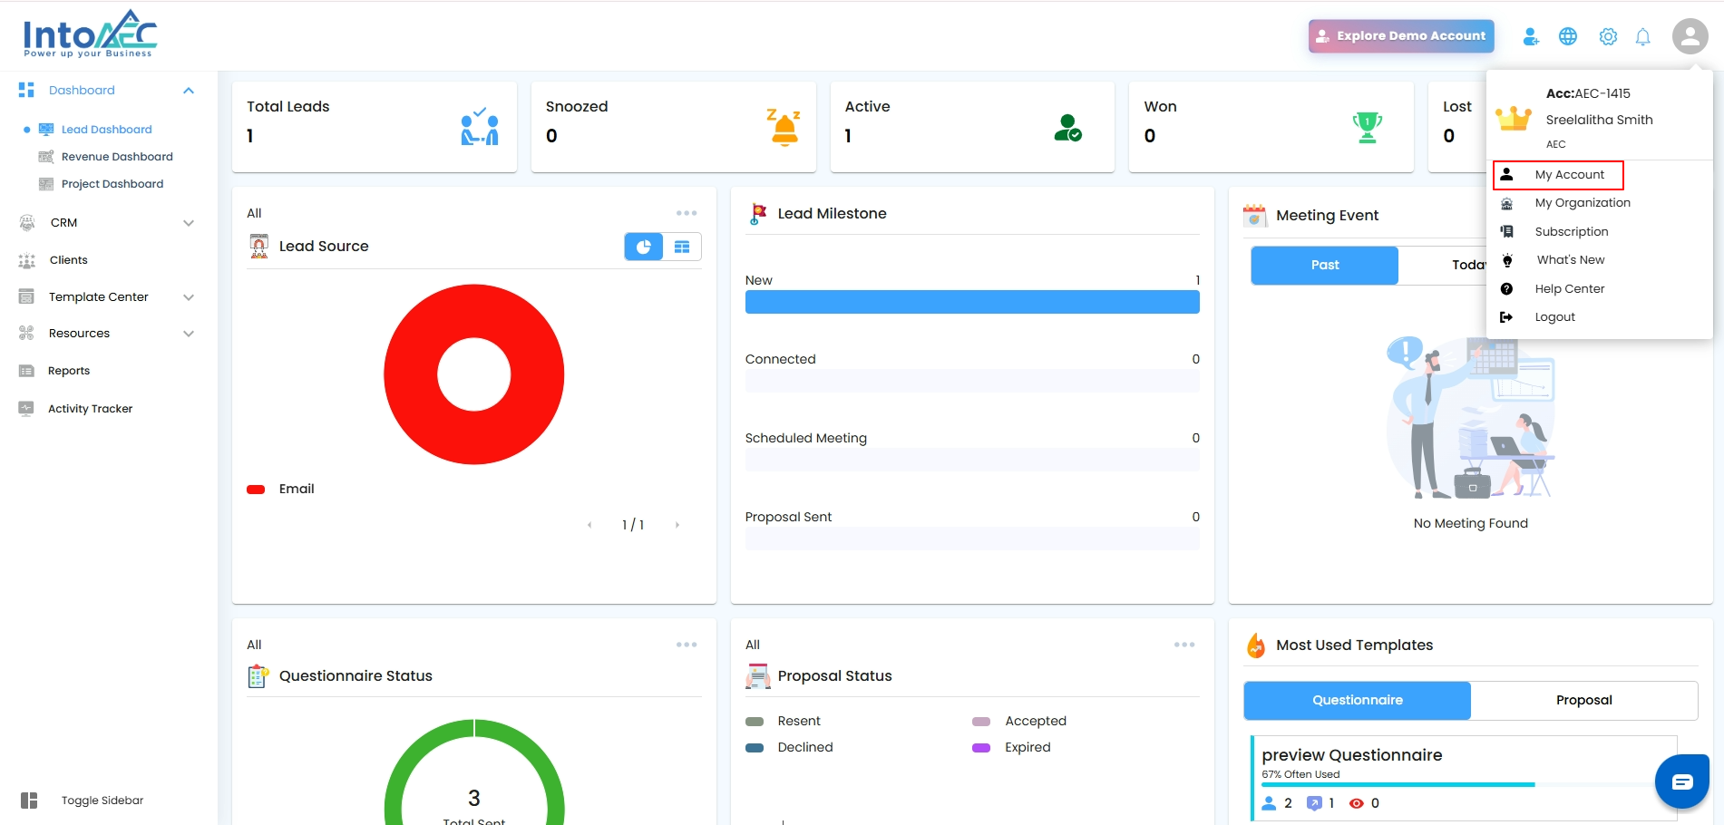Screen dimensions: 1724x825
Task: Open Help Center menu item
Action: coord(1570,289)
